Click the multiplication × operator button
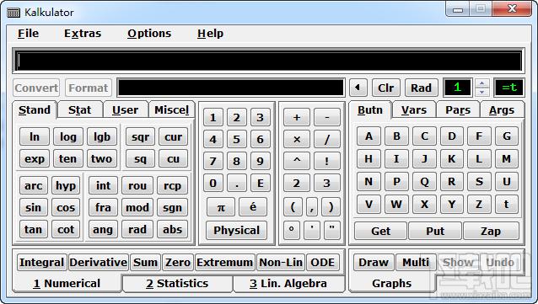The image size is (538, 304). pyautogui.click(x=297, y=139)
